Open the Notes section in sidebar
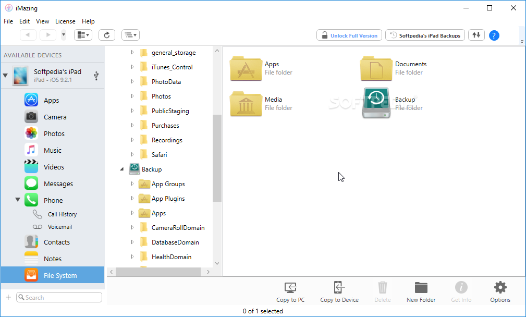The image size is (526, 317). [52, 259]
